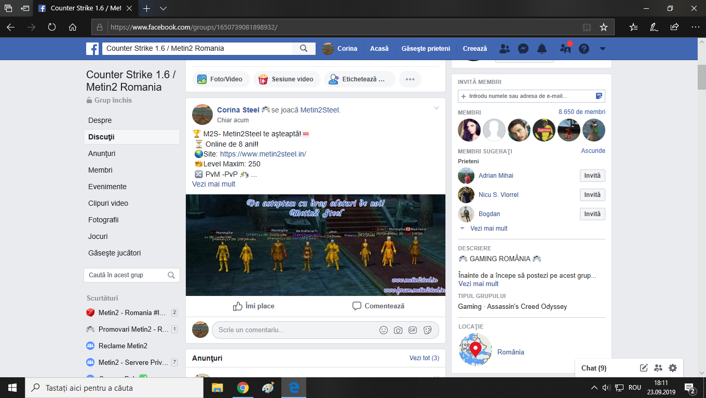Click Ascunde suggested members link

point(593,151)
